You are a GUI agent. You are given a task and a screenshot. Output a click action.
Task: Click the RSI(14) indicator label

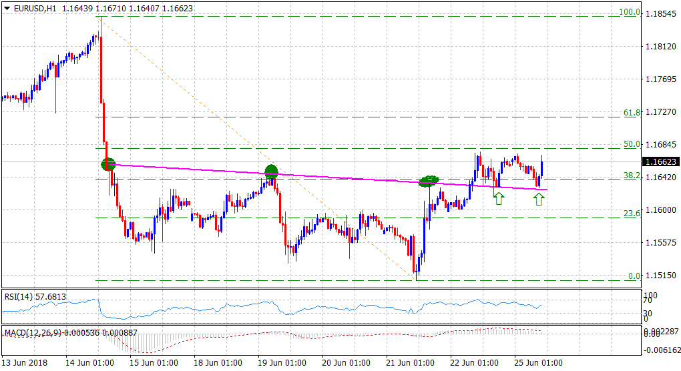coord(35,296)
